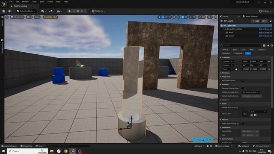The image size is (274, 154).
Task: Activate the Rotate gizmo tool in the viewport
Action: (x=167, y=17)
